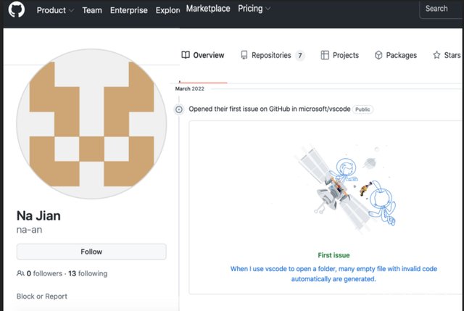Click the na-an username text

pos(29,230)
